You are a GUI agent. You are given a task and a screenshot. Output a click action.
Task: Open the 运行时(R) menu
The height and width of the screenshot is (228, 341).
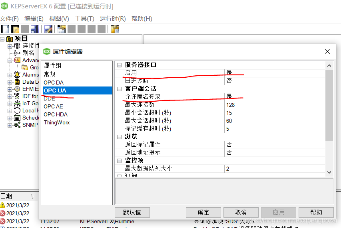[x=113, y=19]
